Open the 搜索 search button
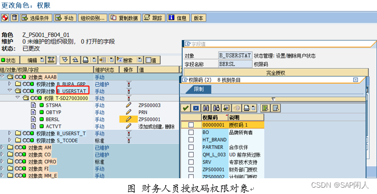The height and width of the screenshot is (194, 377). (x=126, y=60)
